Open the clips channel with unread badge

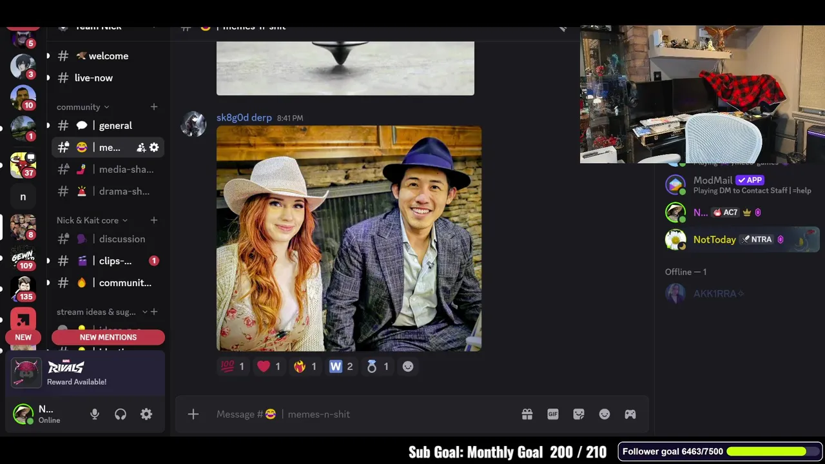point(107,261)
